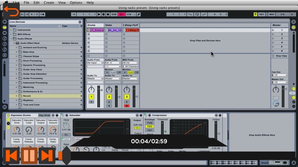
Task: Toggle track 1 activator button
Action: [x=91, y=97]
